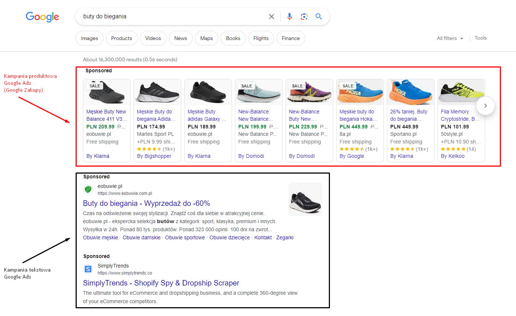
Task: Open 'Męskie Buty adidas Galaxy' link
Action: [207, 115]
